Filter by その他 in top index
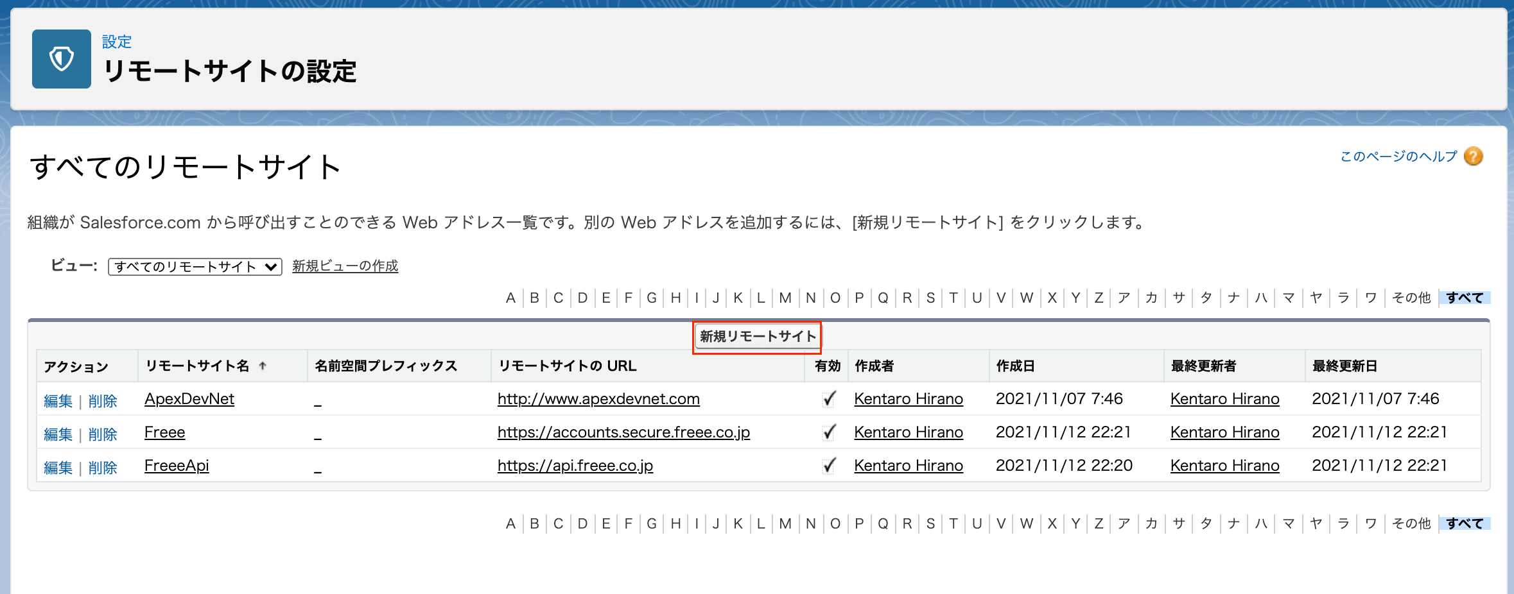Viewport: 1514px width, 594px height. click(x=1411, y=298)
